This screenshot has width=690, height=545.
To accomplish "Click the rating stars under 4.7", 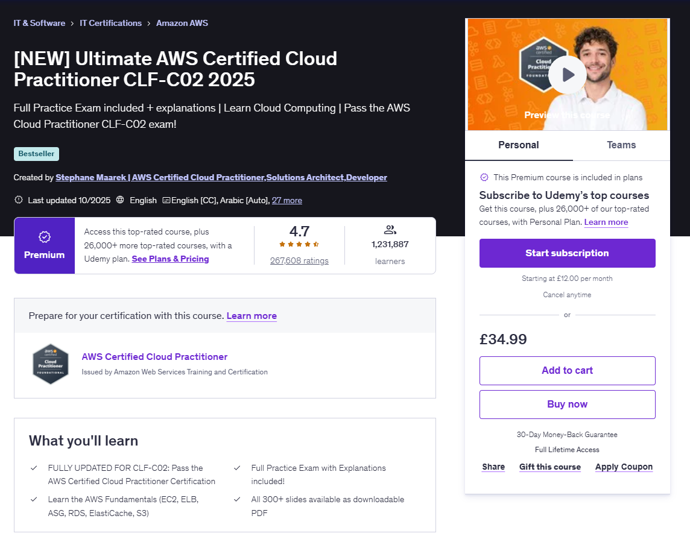I will 299,244.
